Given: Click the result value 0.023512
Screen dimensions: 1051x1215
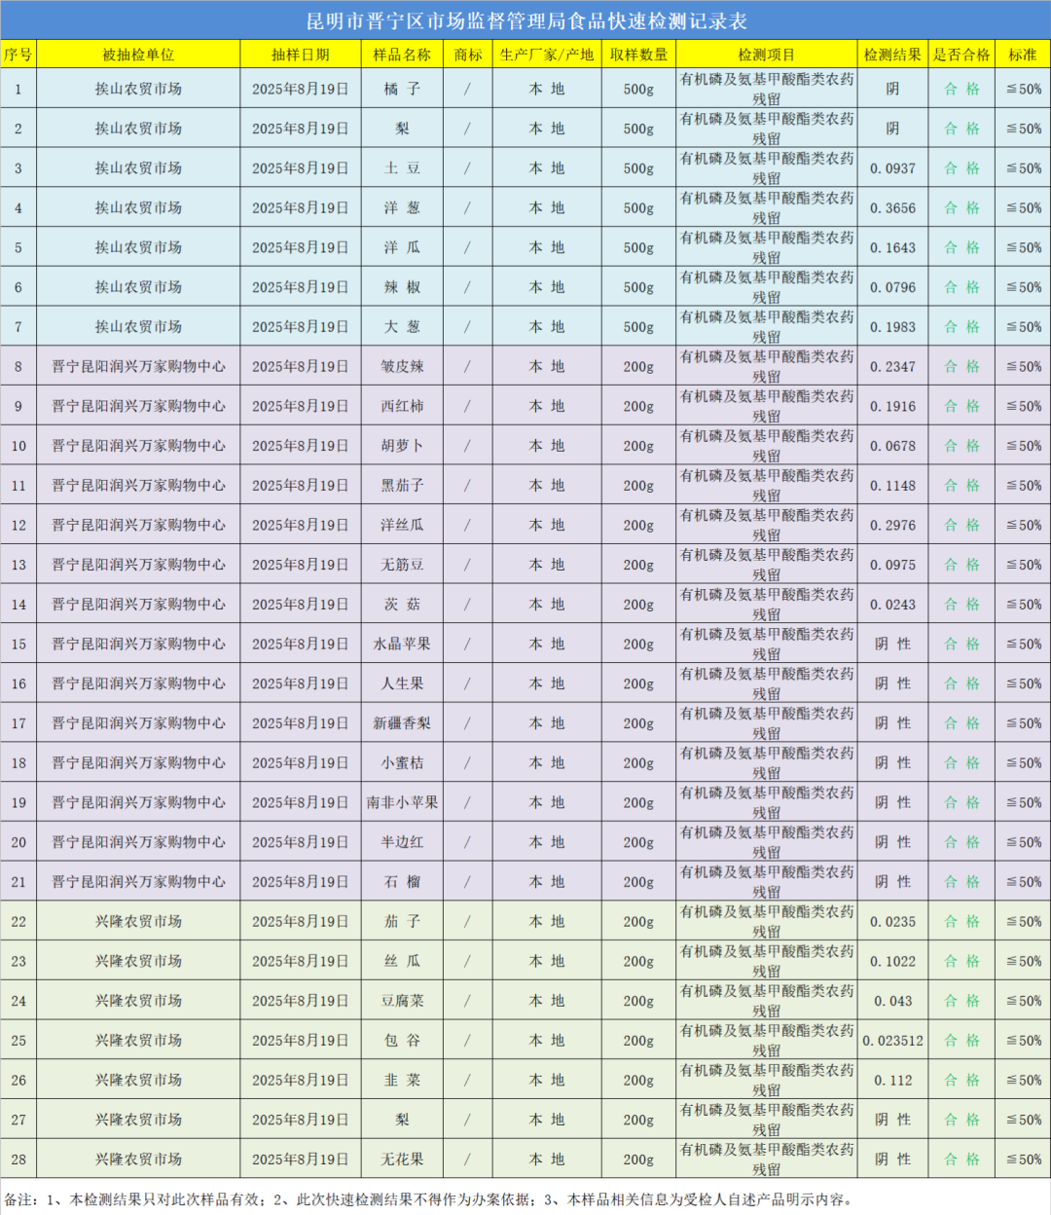Looking at the screenshot, I should click(x=892, y=1041).
